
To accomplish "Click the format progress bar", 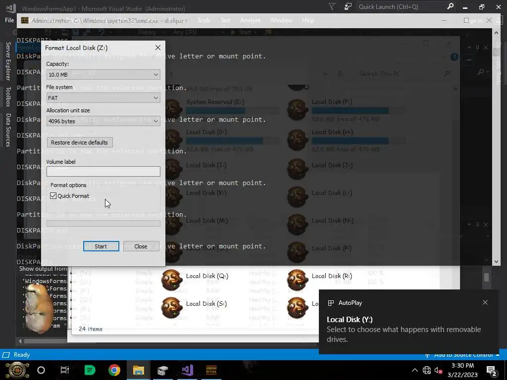I will [103, 223].
